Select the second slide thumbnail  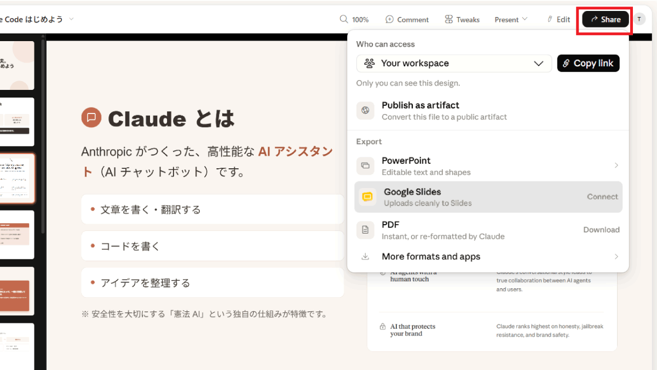coord(17,122)
